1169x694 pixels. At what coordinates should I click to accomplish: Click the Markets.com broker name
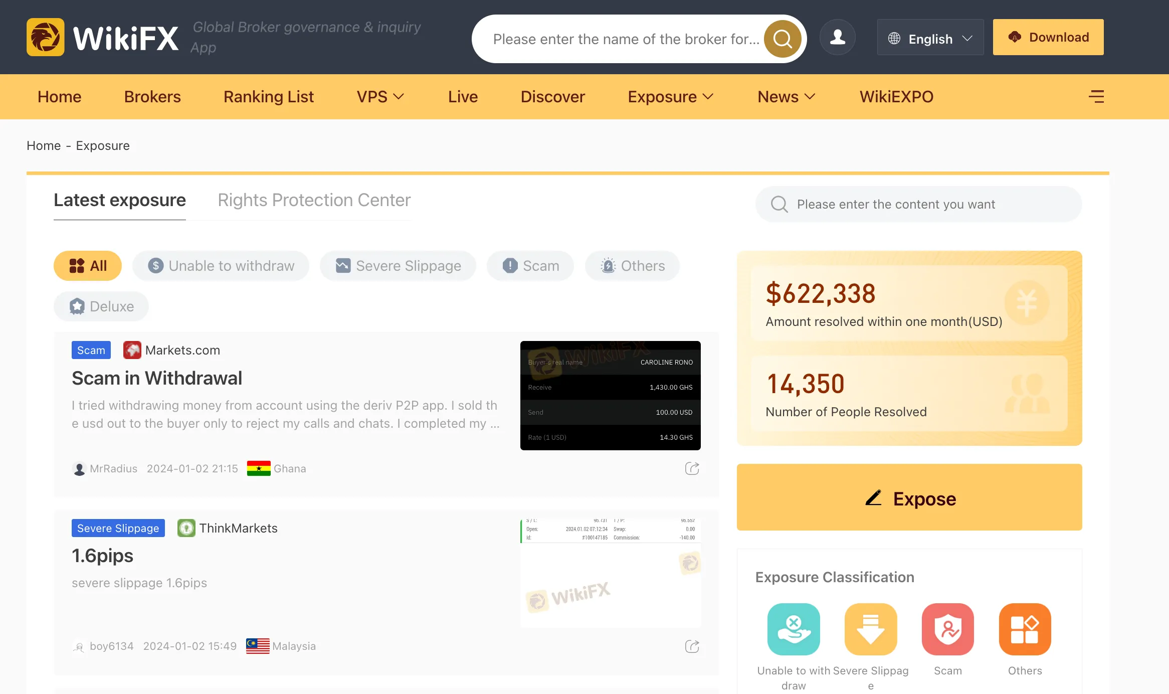click(182, 350)
